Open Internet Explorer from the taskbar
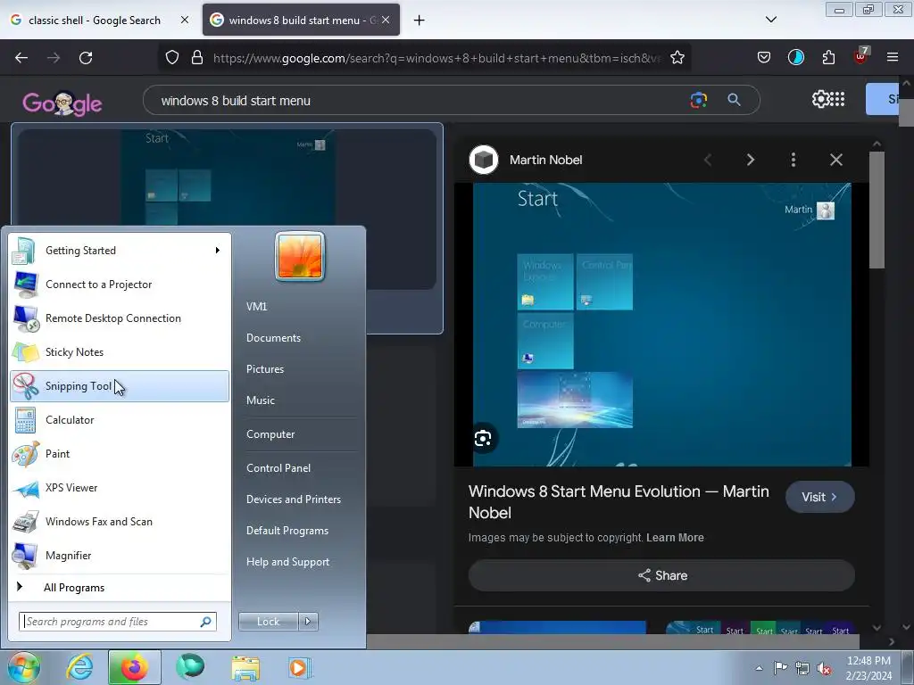Viewport: 914px width, 685px height. click(x=79, y=667)
